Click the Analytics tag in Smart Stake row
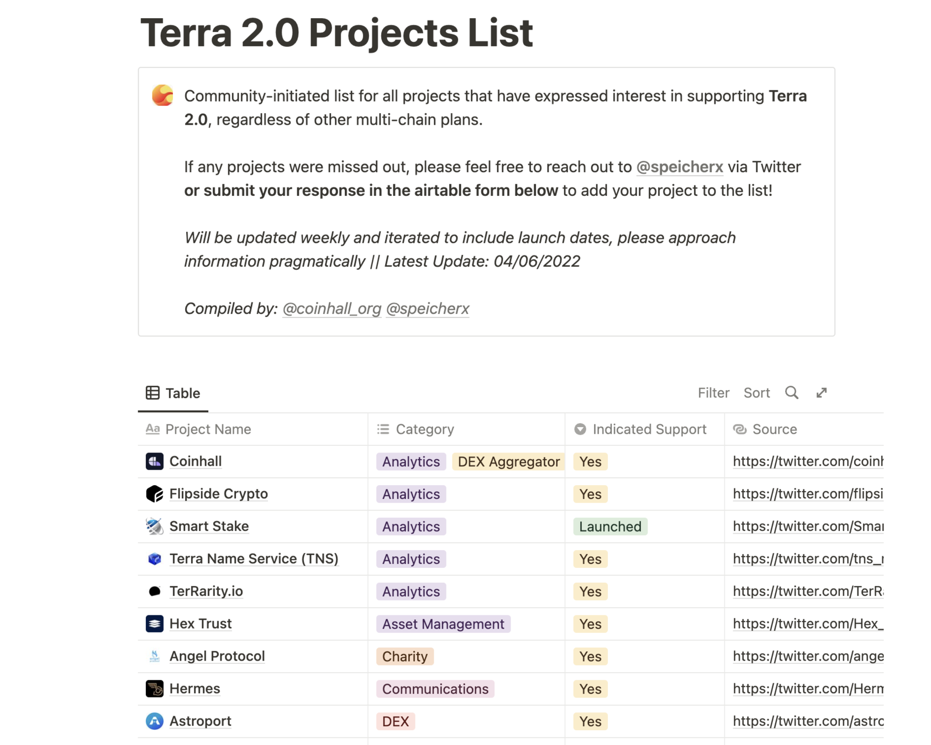 point(411,526)
